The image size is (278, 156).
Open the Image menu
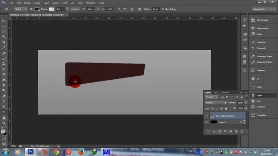pos(27,3)
